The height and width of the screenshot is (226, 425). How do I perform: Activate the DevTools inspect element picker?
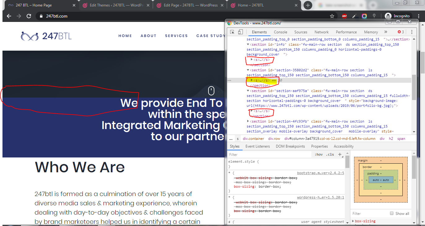232,32
